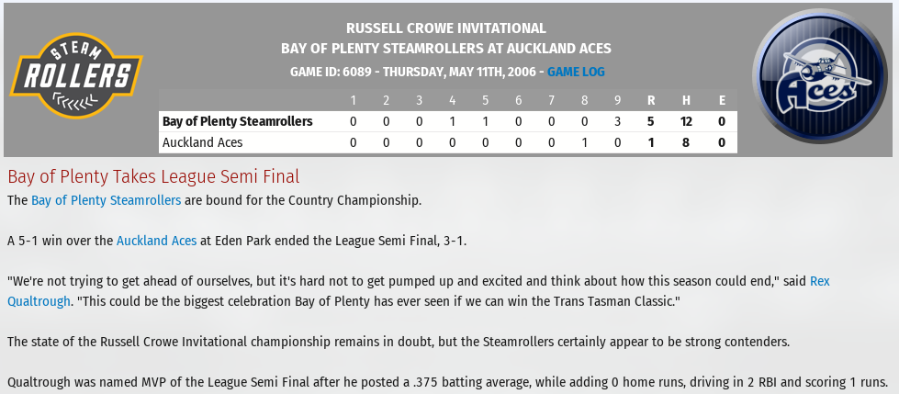Screen dimensions: 899x394
Task: Click the Auckland Aces team logo
Action: (820, 75)
